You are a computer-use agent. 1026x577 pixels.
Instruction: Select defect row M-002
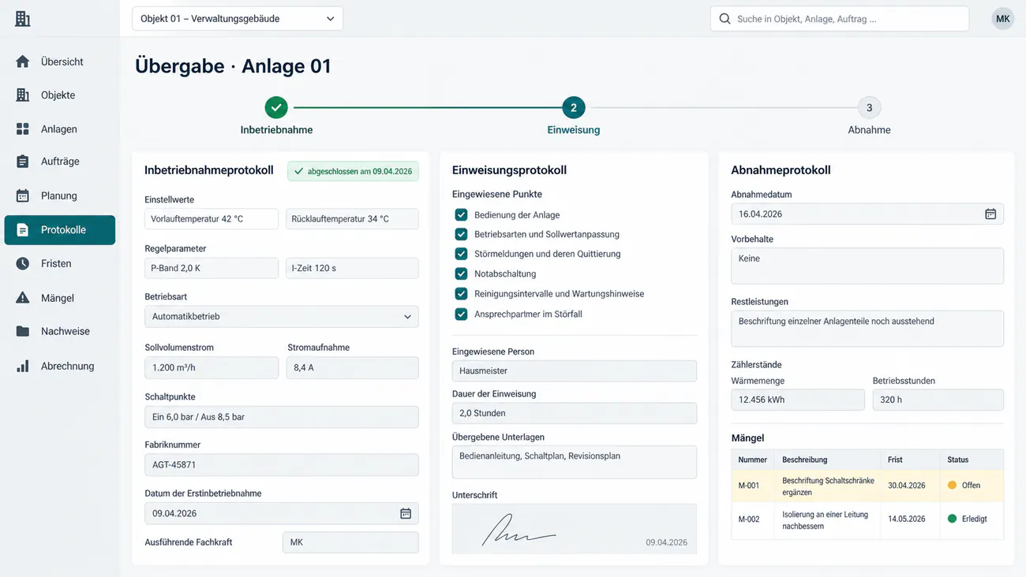tap(867, 519)
